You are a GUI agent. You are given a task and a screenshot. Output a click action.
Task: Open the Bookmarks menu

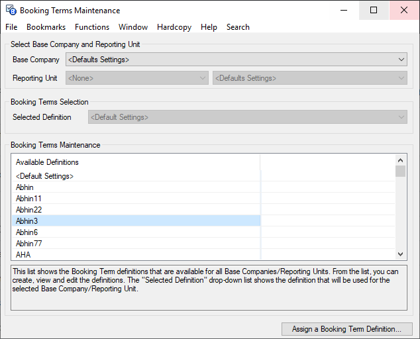pos(46,27)
